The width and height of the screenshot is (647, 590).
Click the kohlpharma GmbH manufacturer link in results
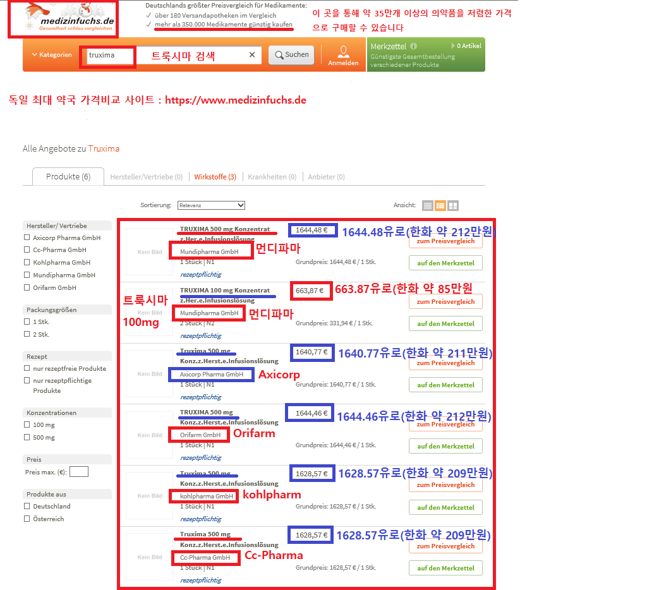(207, 496)
